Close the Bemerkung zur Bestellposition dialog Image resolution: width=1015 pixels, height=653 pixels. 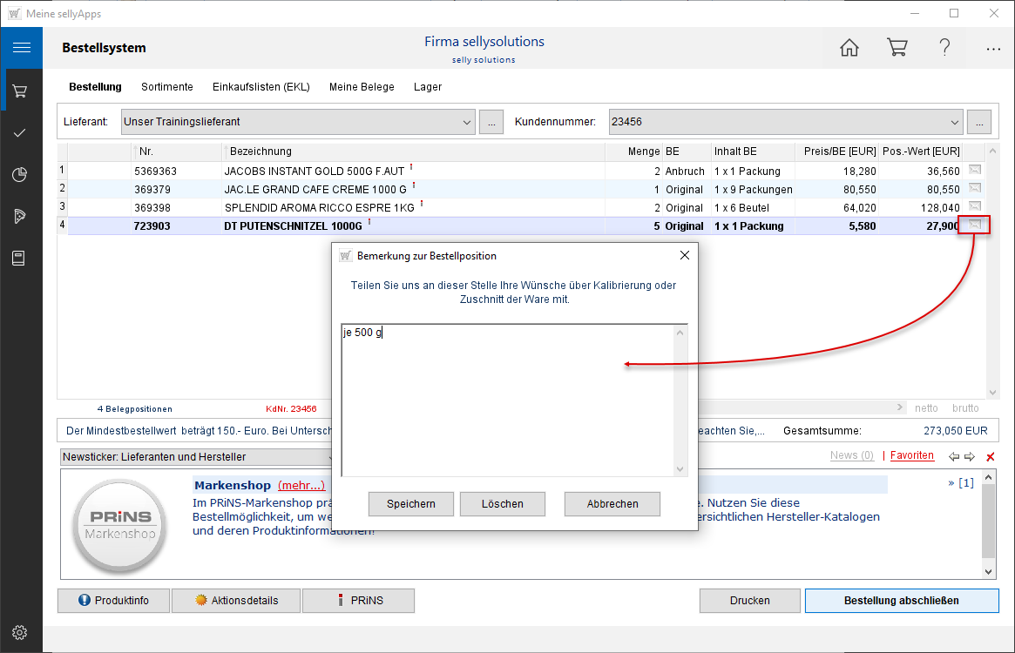(684, 256)
